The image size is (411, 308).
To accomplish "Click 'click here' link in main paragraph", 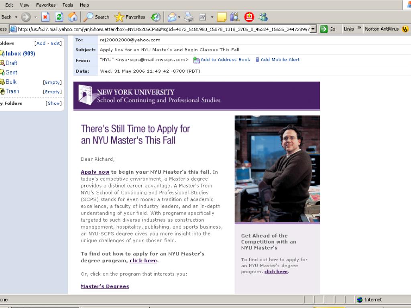I will 143,261.
